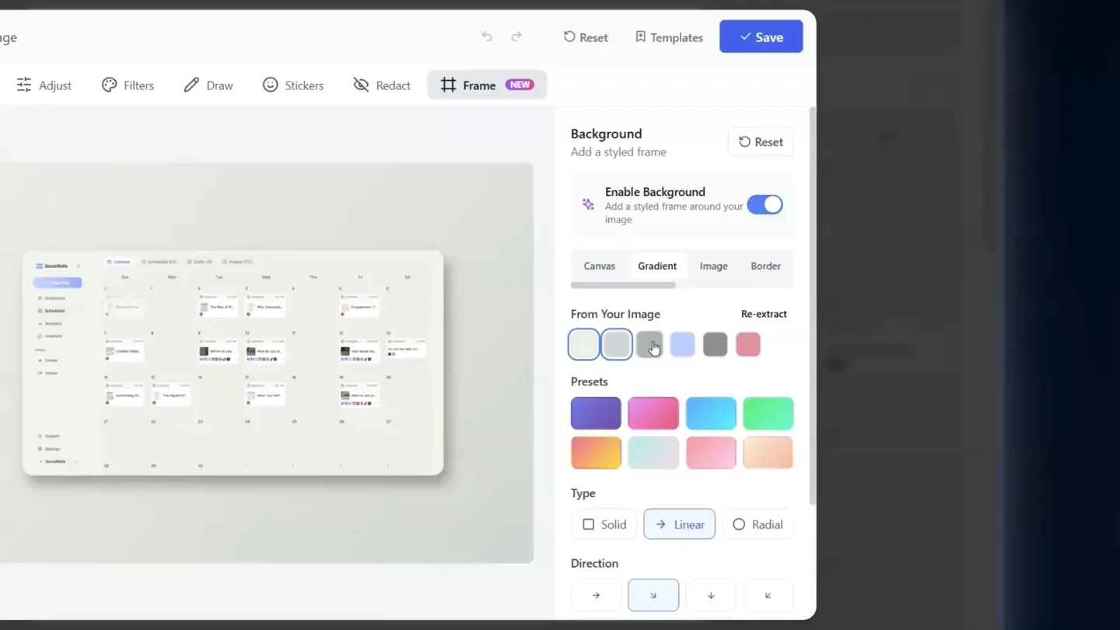Open the Adjust tool
Screen dimensions: 1120x630
click(x=44, y=85)
